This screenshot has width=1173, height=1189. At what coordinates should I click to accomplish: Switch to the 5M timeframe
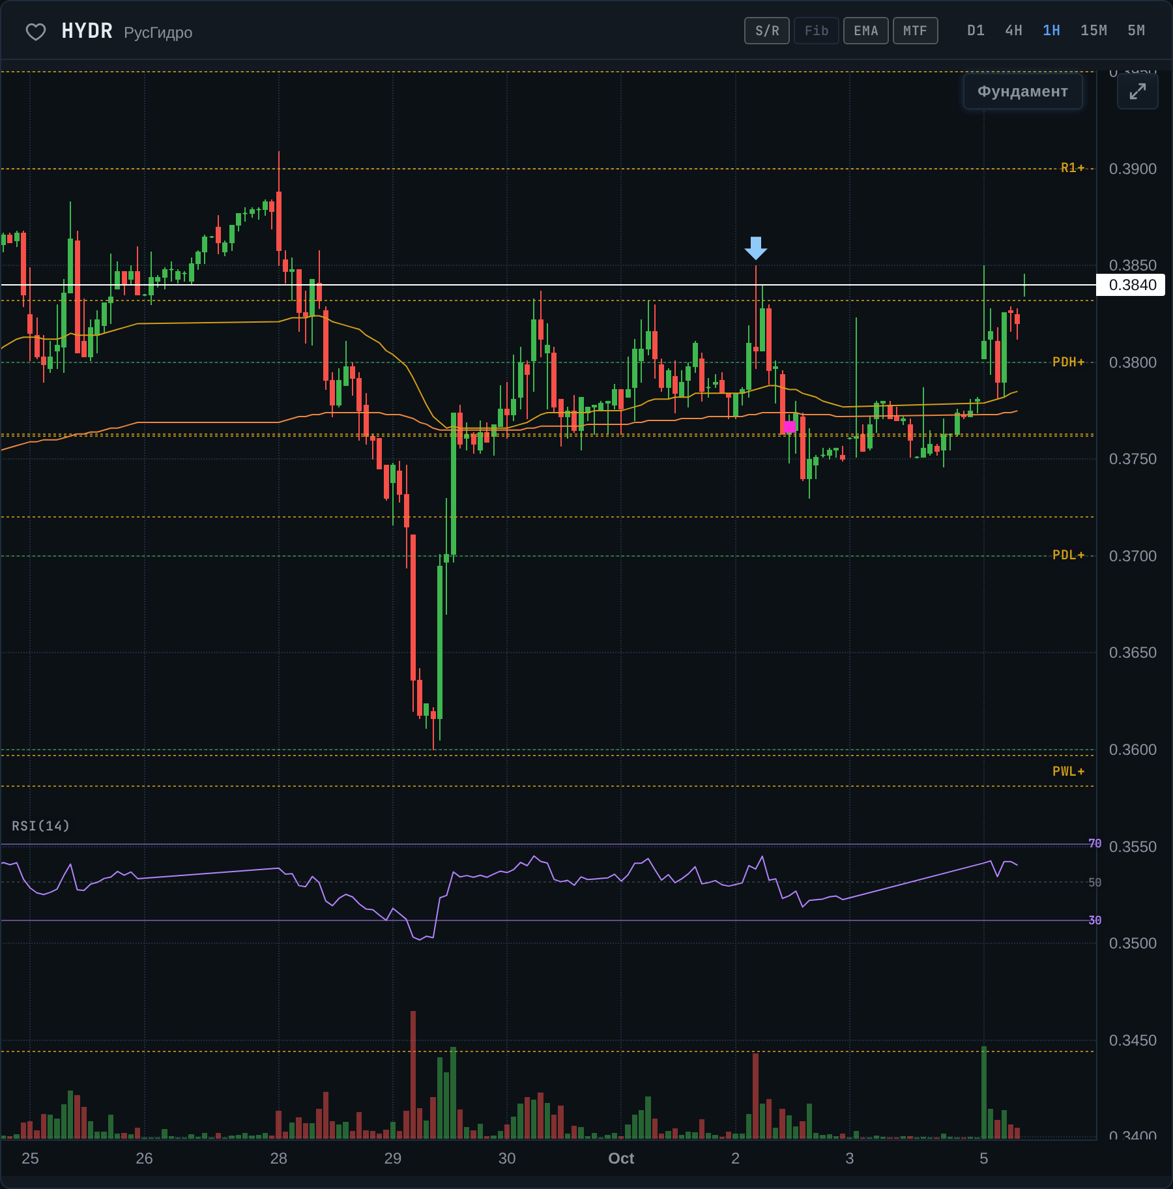tap(1136, 31)
